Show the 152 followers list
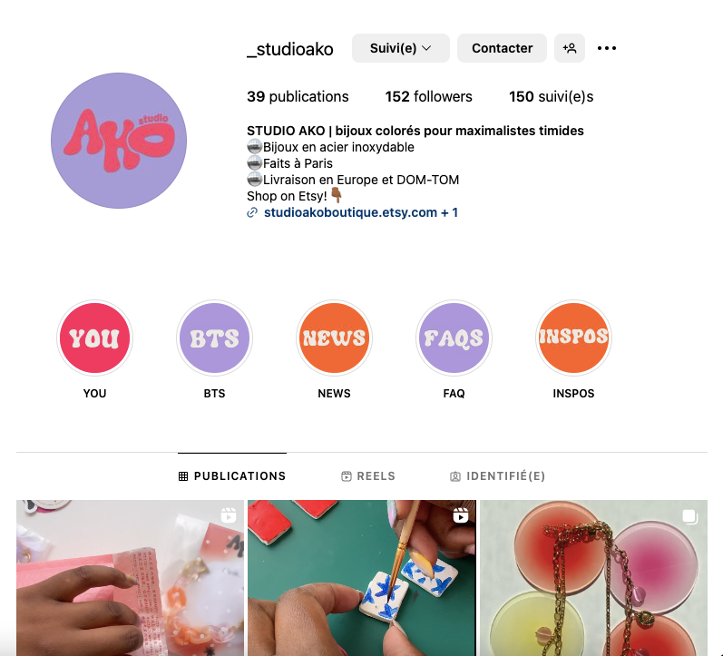723x656 pixels. 429,96
